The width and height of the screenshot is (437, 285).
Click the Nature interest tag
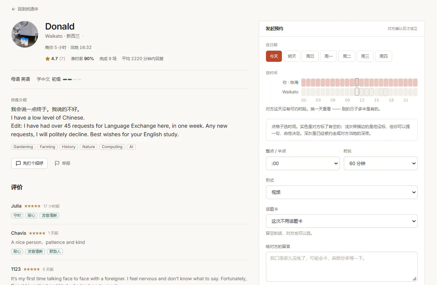(88, 147)
